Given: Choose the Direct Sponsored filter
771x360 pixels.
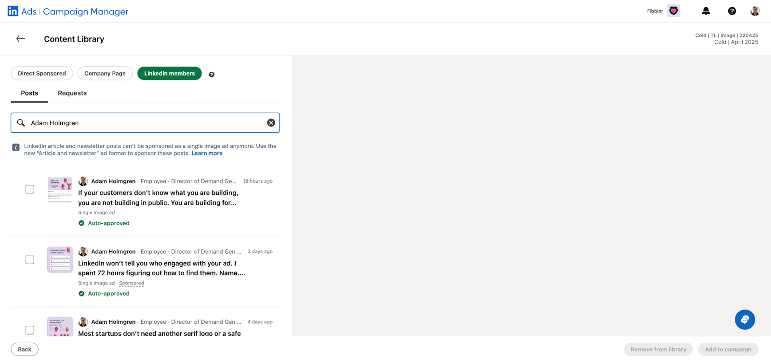Looking at the screenshot, I should (x=42, y=74).
